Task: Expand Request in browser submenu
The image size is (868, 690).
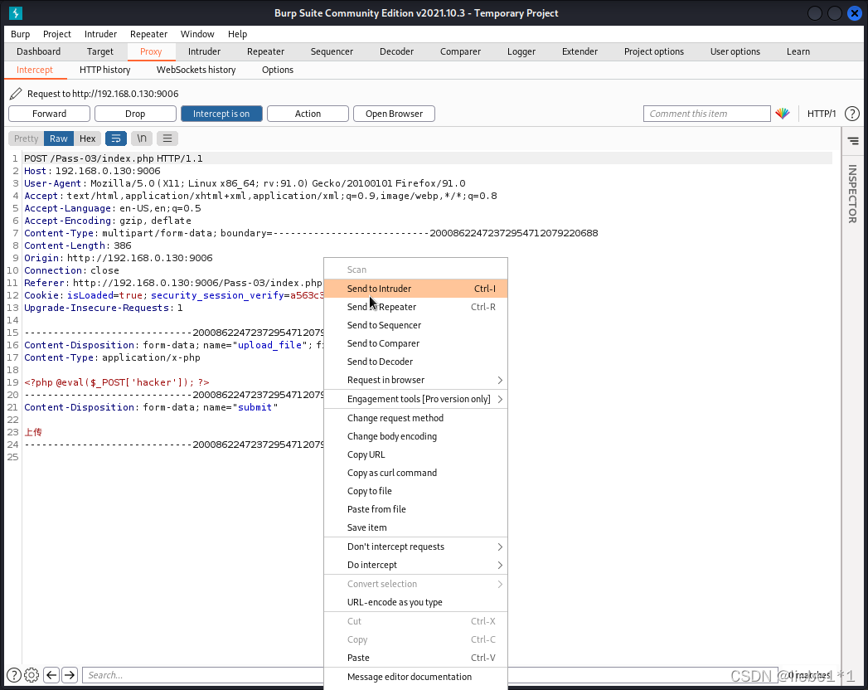Action: (415, 380)
